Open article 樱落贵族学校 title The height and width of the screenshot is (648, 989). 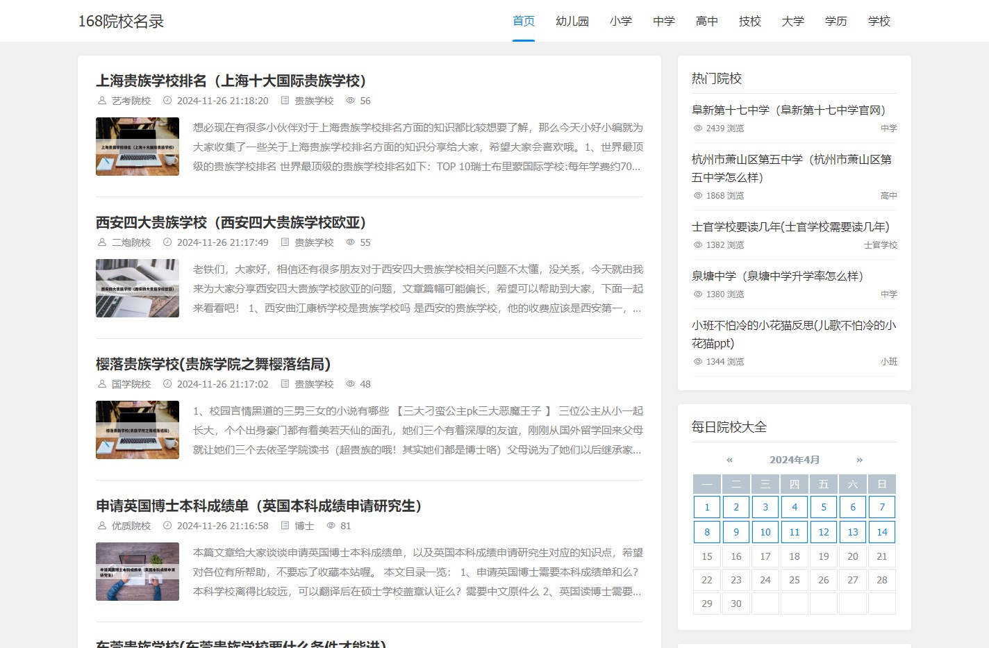213,364
